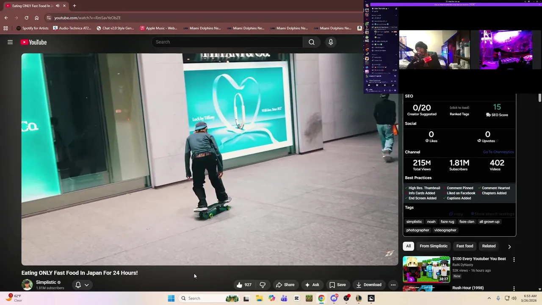Click the faze clan tag
542x305 pixels.
pyautogui.click(x=467, y=222)
